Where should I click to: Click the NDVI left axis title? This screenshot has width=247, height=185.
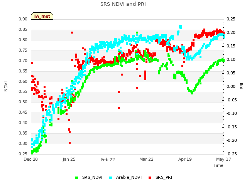6,86
